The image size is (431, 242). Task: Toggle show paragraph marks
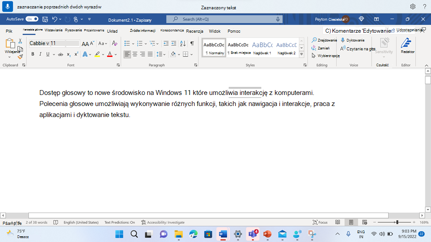[x=192, y=43]
